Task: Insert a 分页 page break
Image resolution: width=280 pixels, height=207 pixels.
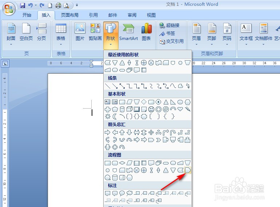Action: tap(41, 32)
